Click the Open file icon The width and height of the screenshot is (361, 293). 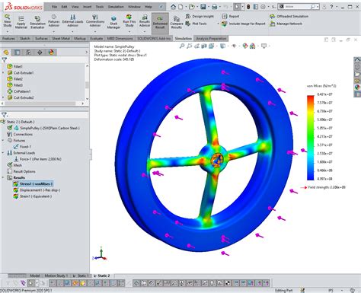click(191, 7)
